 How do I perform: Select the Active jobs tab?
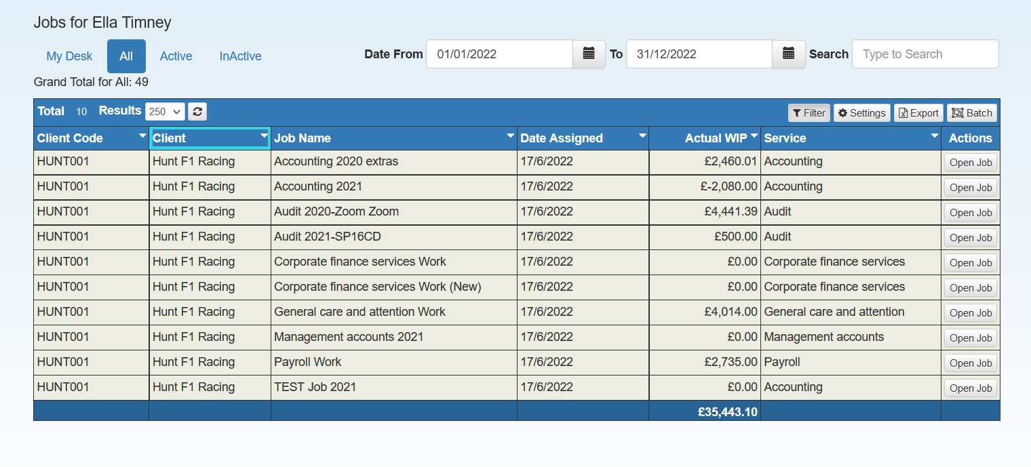pyautogui.click(x=176, y=56)
